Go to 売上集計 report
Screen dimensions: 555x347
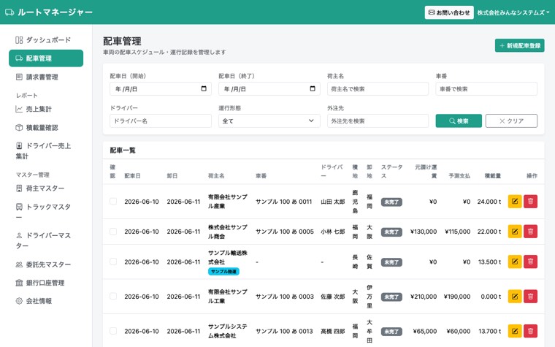point(46,109)
